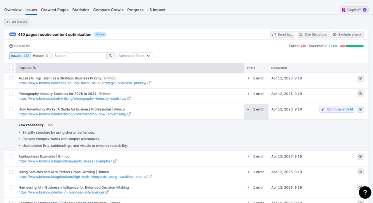373x203 pixels.
Task: Hide the How Advertising Works row with eye icon
Action: (x=360, y=109)
